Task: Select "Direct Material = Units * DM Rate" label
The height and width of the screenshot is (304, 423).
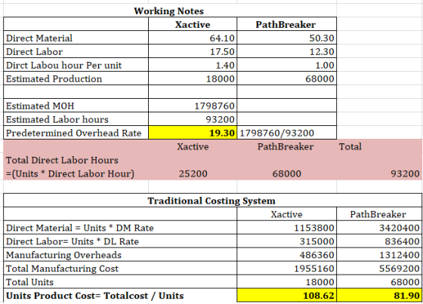Action: [x=120, y=228]
